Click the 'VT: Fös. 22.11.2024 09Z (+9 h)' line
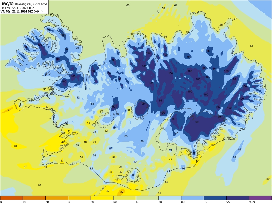The width and height of the screenshot is (272, 204). click(21, 11)
